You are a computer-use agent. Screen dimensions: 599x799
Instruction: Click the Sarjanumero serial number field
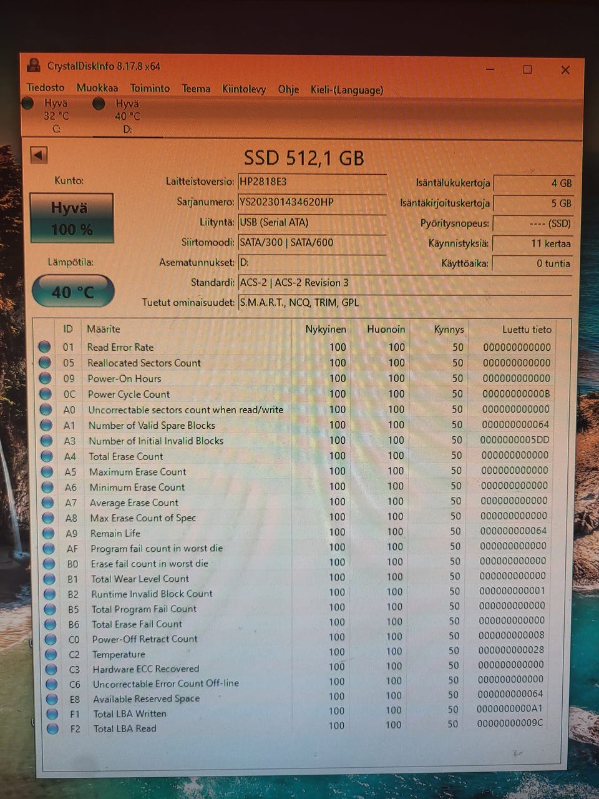coord(312,202)
